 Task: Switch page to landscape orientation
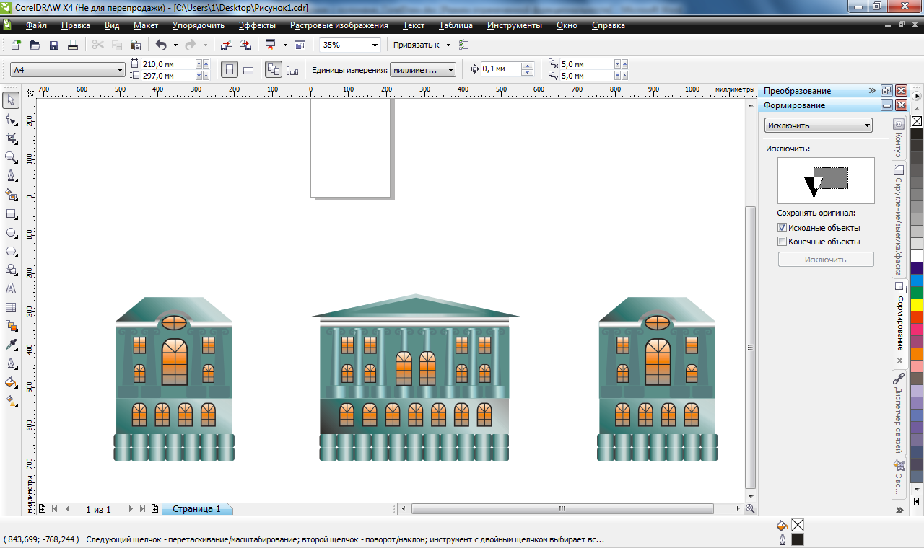tap(248, 70)
